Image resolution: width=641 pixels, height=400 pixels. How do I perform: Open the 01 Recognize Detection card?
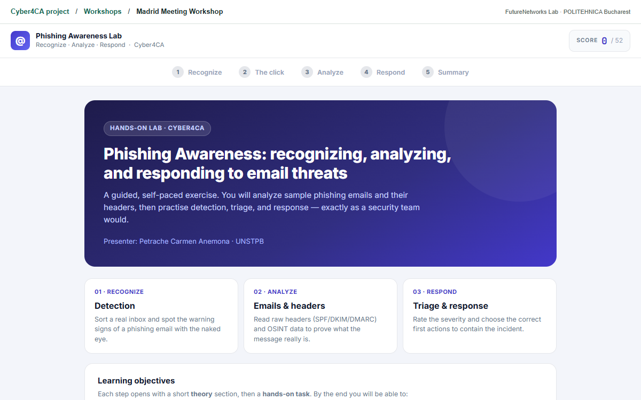(161, 316)
